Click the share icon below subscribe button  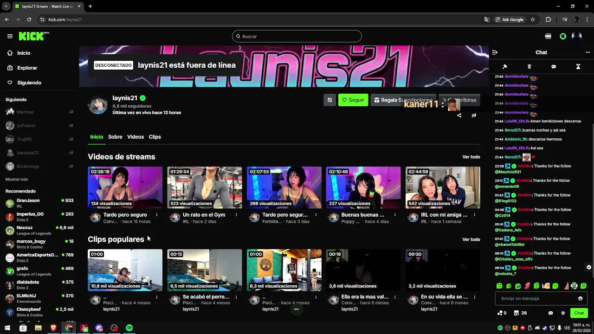click(x=459, y=116)
